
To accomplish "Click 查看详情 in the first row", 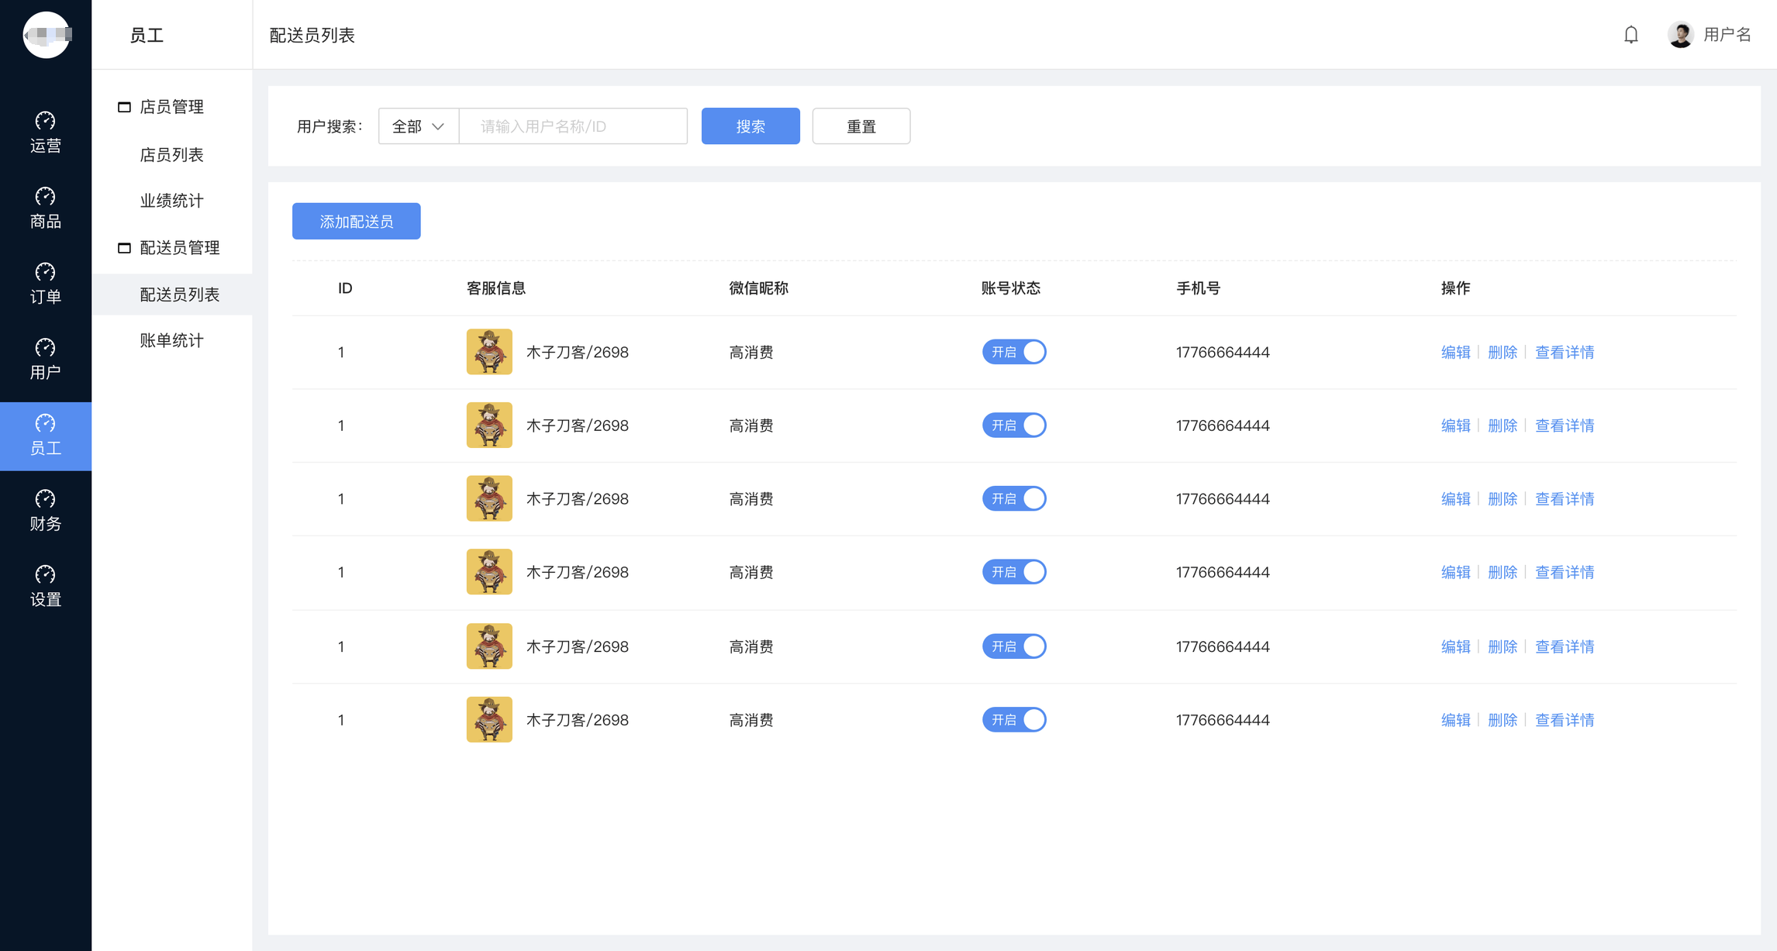I will coord(1565,352).
